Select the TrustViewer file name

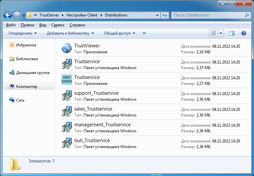[x=87, y=46]
